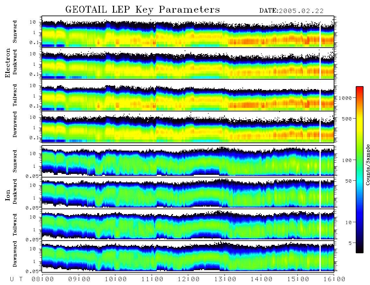Click the 13:00 time tick label
The height and width of the screenshot is (285, 370).
coord(225,279)
